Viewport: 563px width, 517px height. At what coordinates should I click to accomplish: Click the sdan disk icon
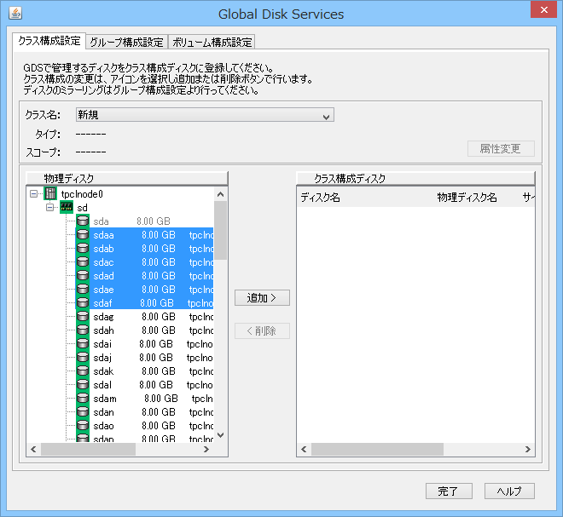83,411
